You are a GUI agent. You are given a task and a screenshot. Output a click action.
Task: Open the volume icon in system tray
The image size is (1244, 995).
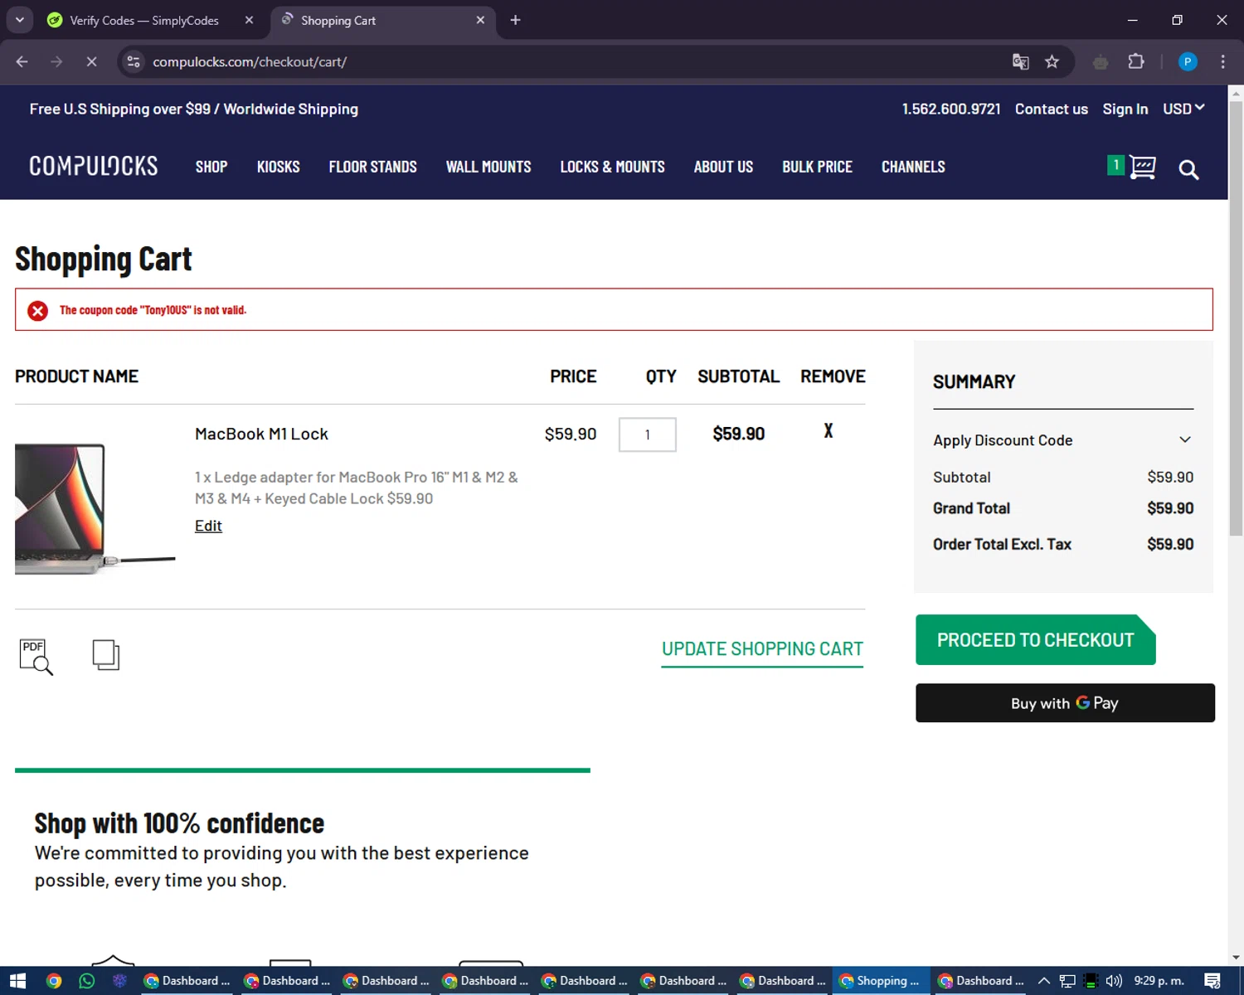[1114, 981]
